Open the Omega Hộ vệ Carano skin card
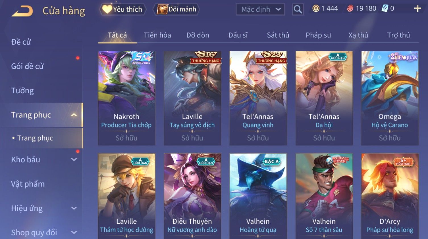The image size is (428, 239). click(x=390, y=98)
